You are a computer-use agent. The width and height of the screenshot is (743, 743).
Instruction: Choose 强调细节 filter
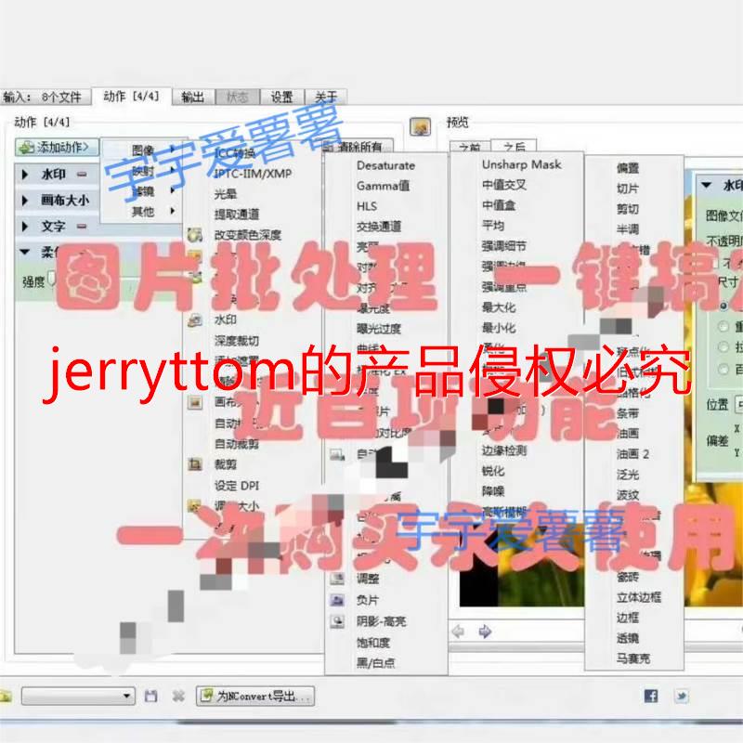(x=504, y=246)
